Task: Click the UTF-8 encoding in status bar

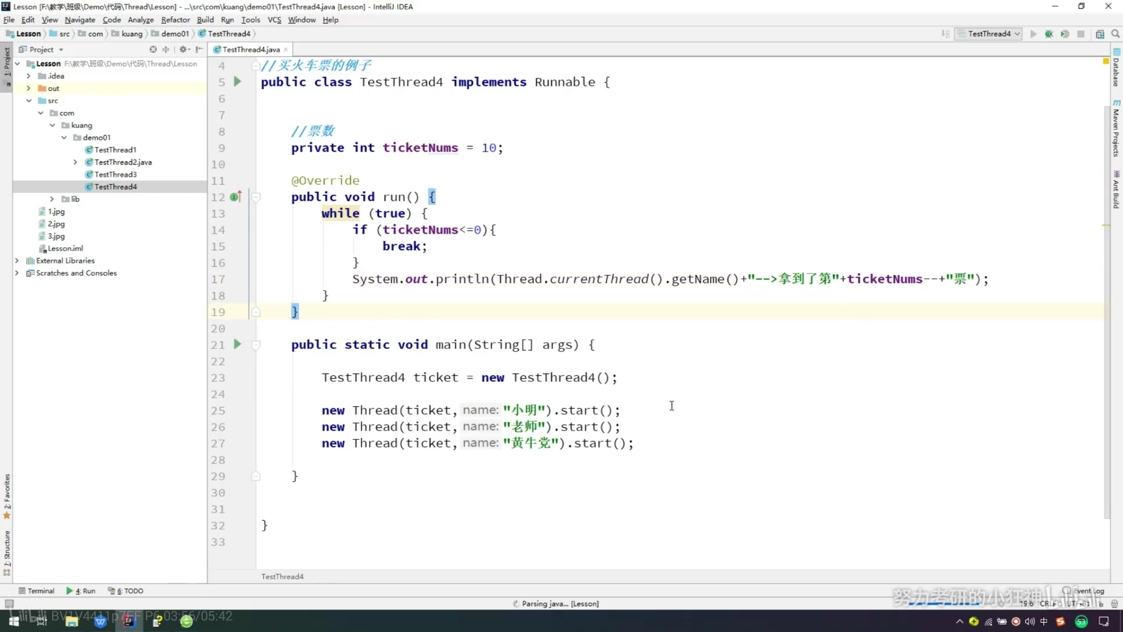Action: [x=1079, y=604]
